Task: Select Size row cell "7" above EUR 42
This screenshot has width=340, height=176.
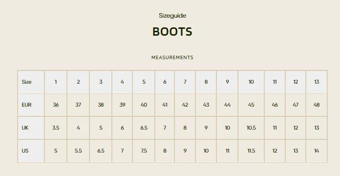Action: click(185, 82)
